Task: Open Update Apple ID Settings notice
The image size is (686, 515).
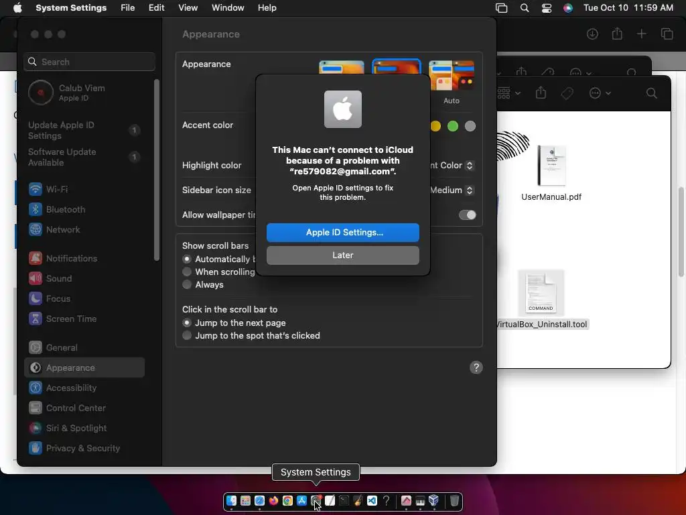Action: point(84,130)
